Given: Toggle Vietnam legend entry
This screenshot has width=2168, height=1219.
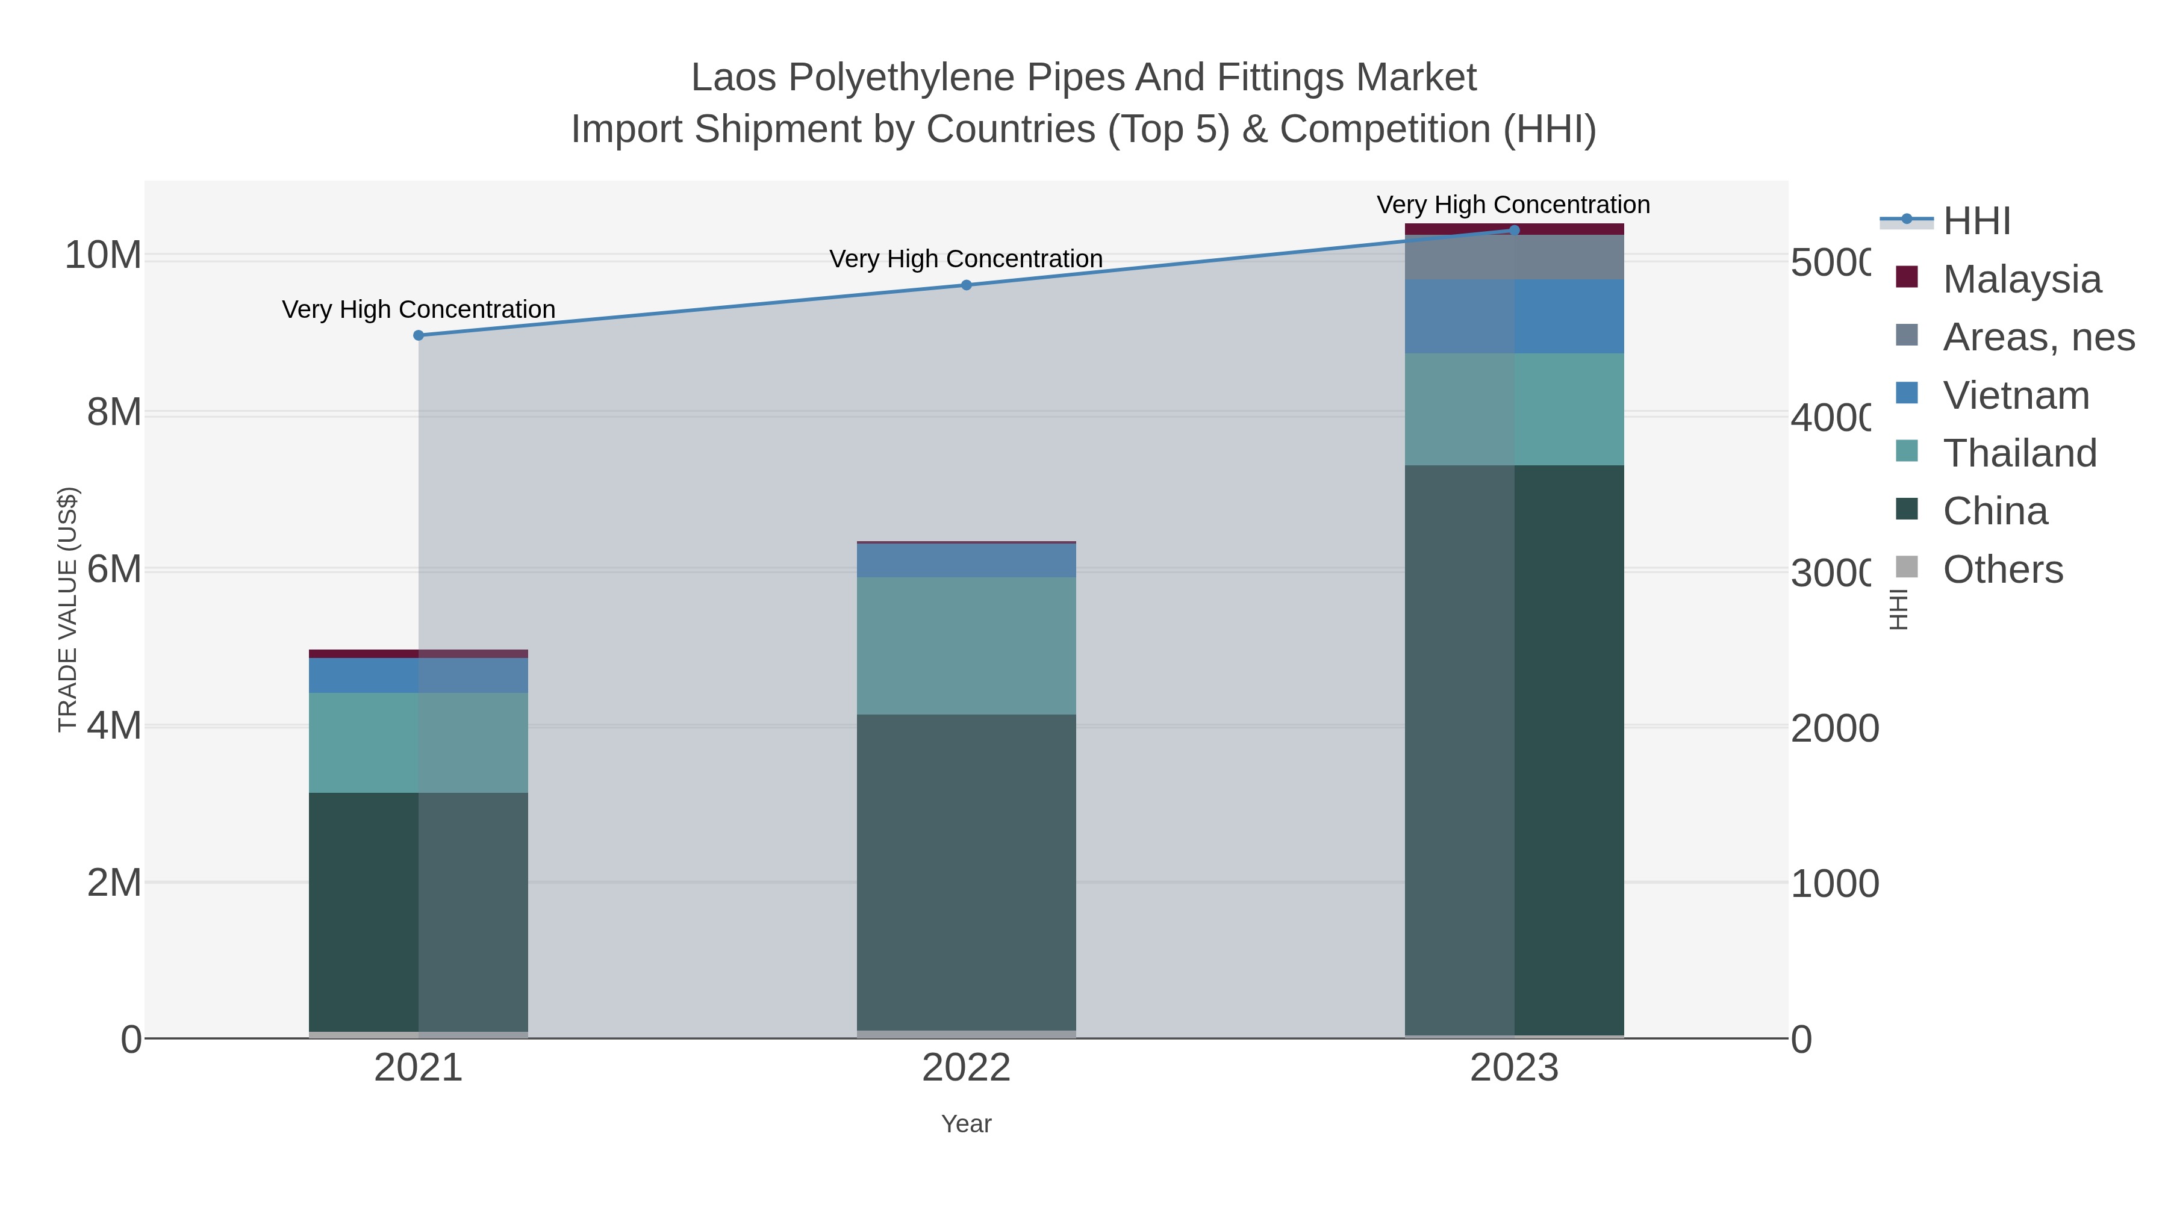Looking at the screenshot, I should pyautogui.click(x=1992, y=394).
